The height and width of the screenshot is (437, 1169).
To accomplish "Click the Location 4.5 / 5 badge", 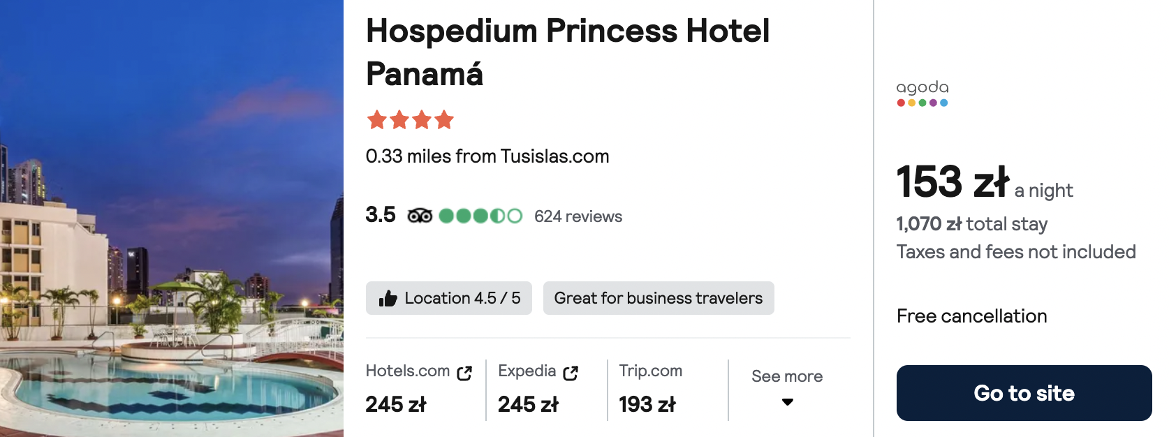I will click(x=449, y=298).
